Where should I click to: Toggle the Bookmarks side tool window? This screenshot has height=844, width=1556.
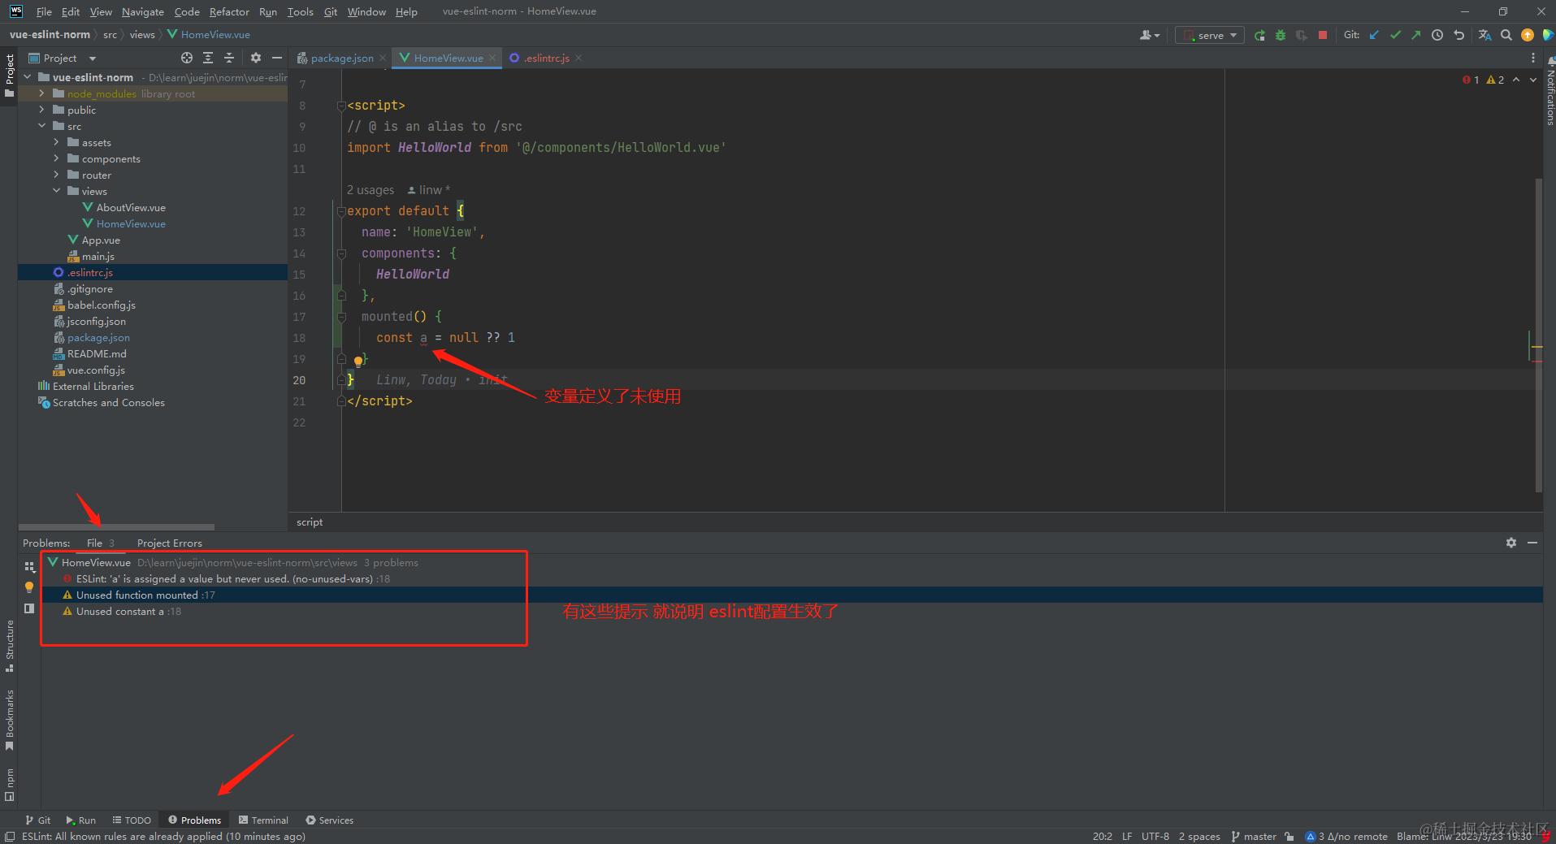(9, 720)
